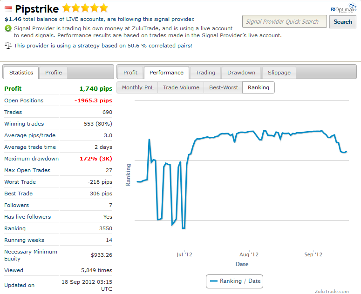Open the Profit chart tab
Image resolution: width=361 pixels, height=294 pixels.
[130, 73]
